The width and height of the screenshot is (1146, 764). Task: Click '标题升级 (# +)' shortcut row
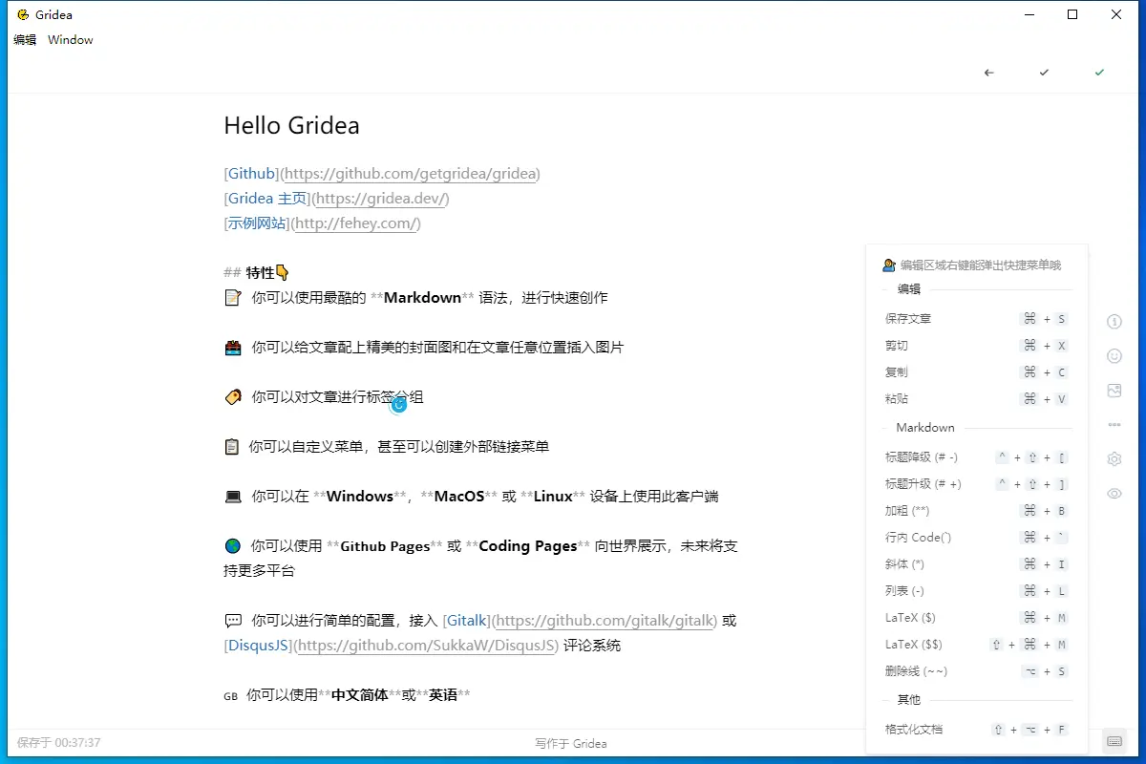pos(976,484)
